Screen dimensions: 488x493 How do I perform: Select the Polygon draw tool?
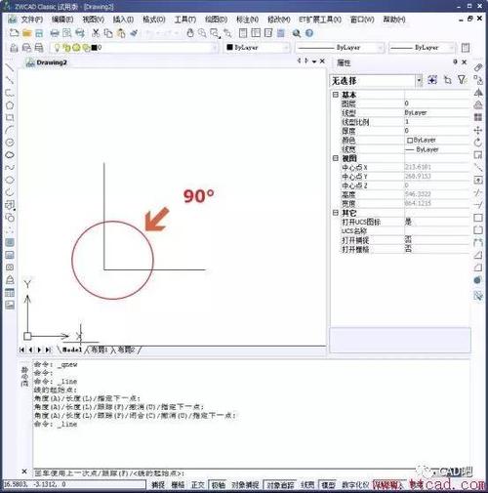click(x=10, y=105)
